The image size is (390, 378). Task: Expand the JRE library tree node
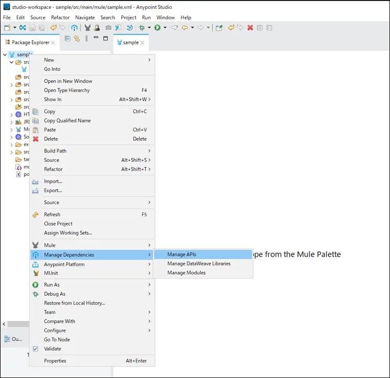12,123
